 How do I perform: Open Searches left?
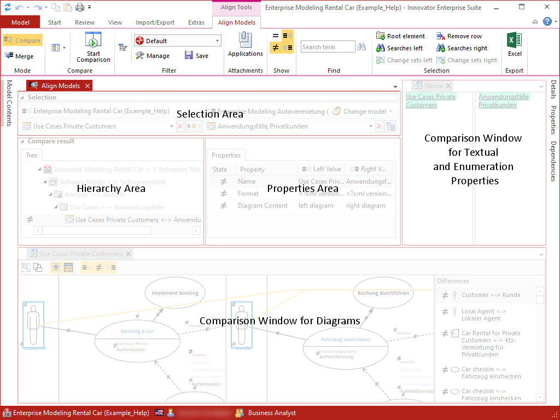click(x=399, y=48)
